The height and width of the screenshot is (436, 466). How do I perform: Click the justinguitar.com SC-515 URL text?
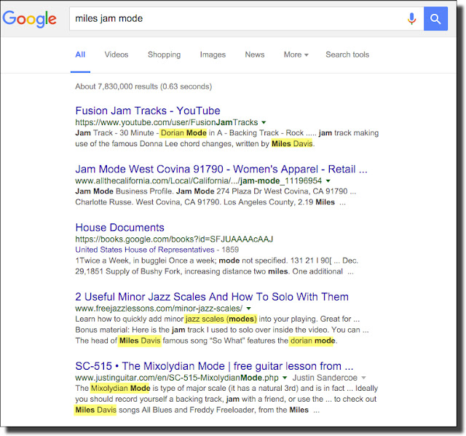177,378
